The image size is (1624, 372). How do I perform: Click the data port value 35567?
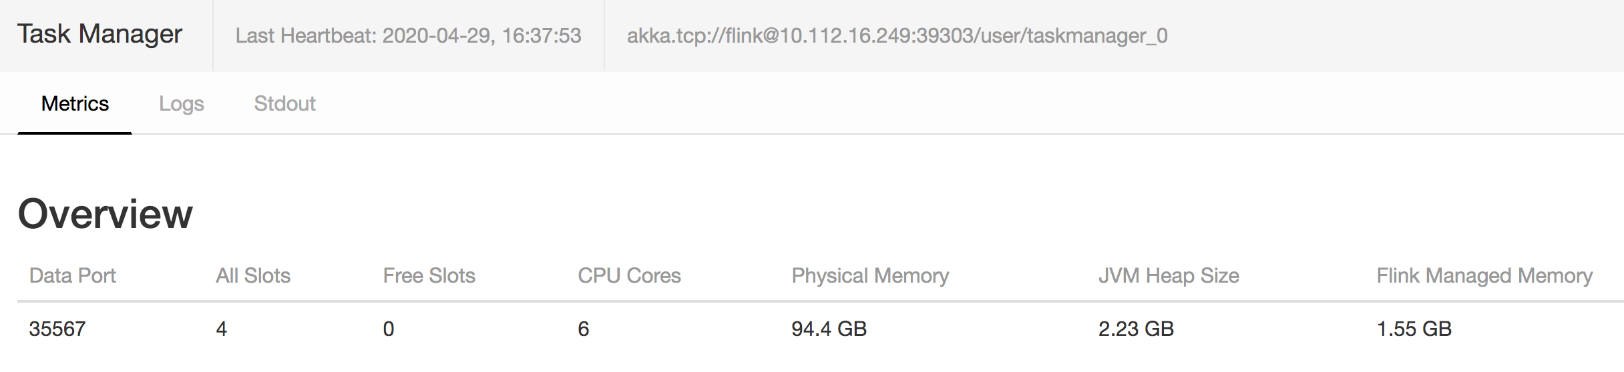click(57, 329)
